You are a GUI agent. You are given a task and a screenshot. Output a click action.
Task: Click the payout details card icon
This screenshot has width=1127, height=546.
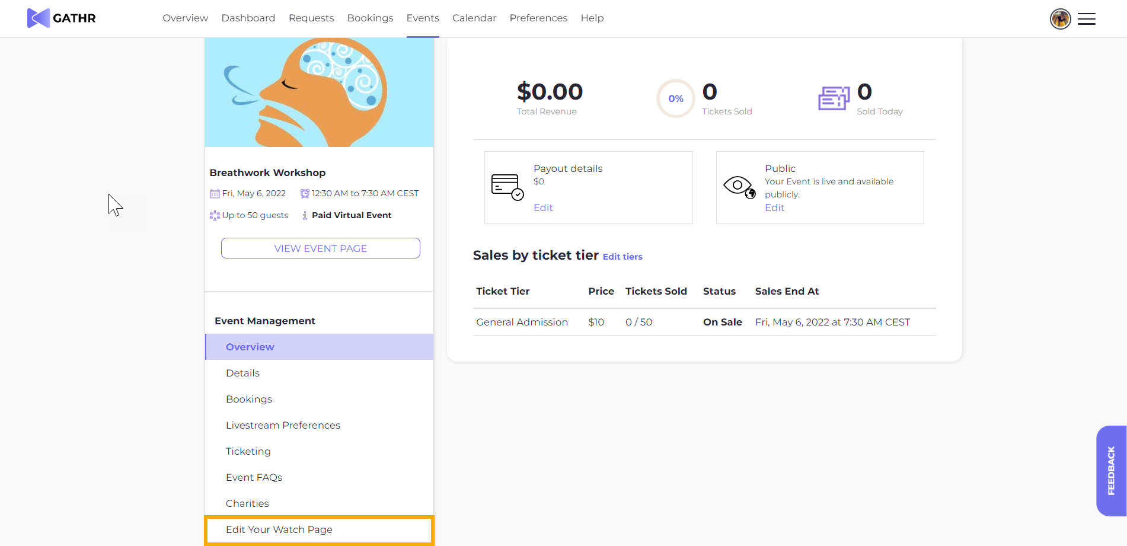[x=507, y=187]
